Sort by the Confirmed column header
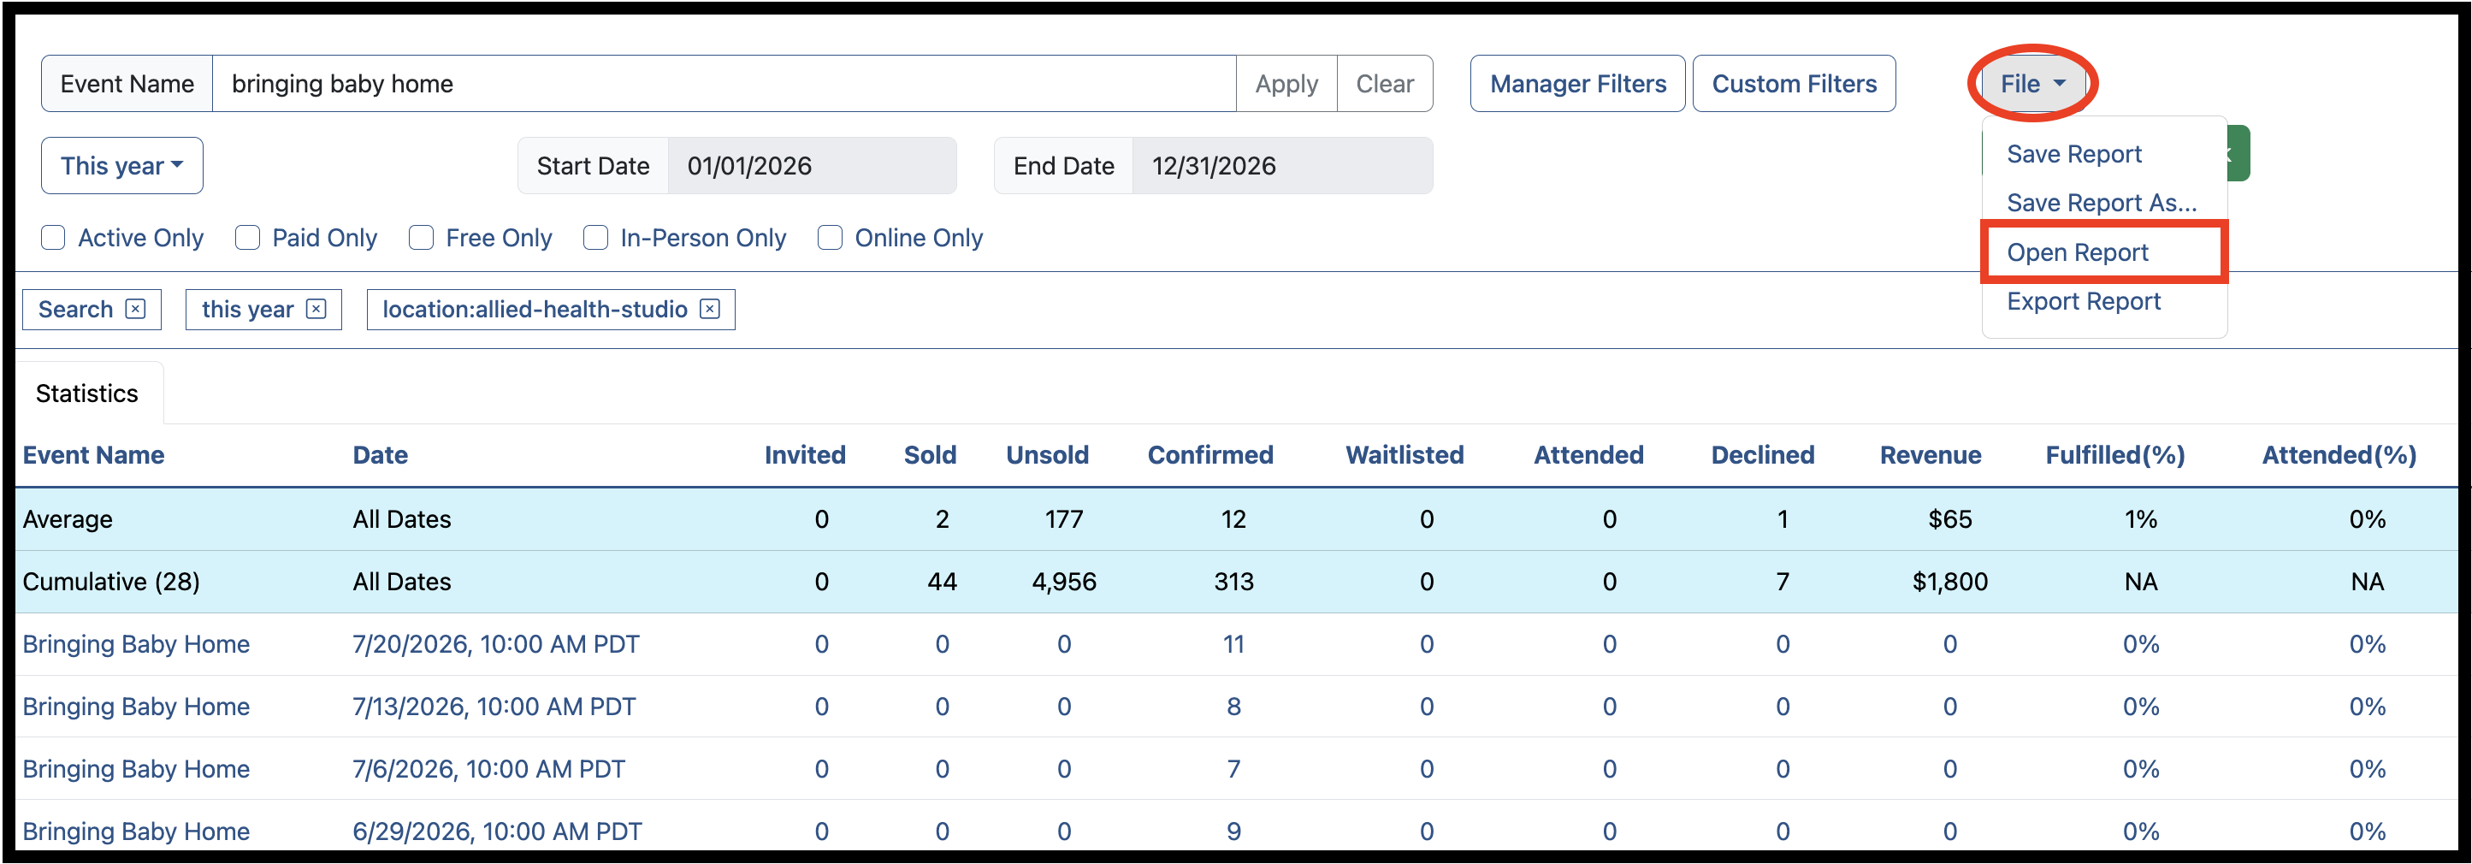Screen dimensions: 2472x864 tap(1210, 454)
